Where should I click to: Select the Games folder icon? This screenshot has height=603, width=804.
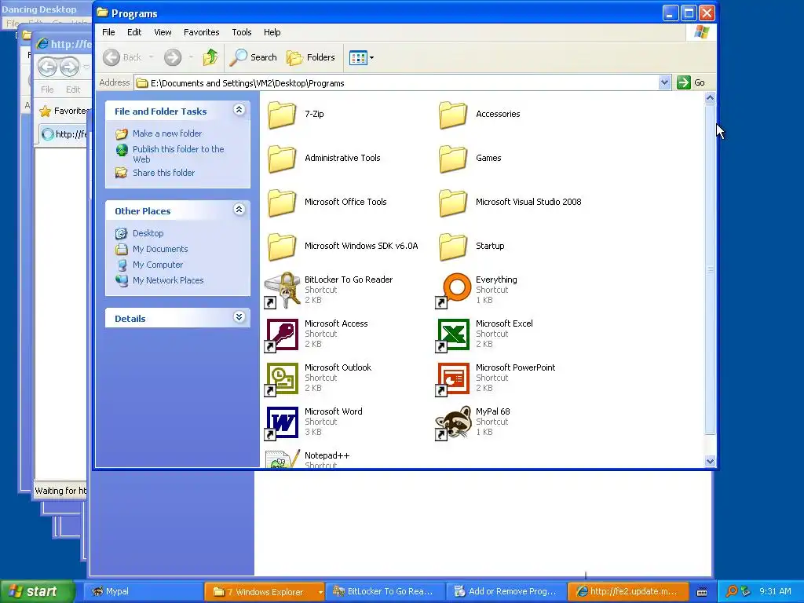(x=453, y=159)
